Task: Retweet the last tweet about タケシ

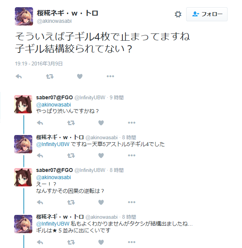Action: [71, 242]
